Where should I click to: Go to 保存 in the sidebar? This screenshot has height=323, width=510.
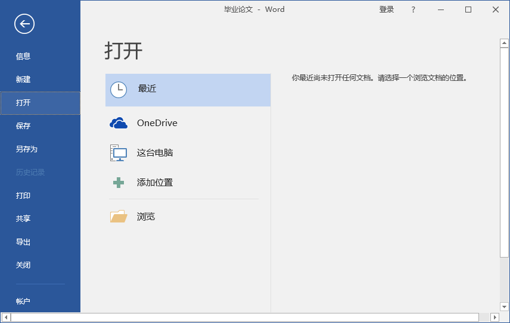pos(23,126)
